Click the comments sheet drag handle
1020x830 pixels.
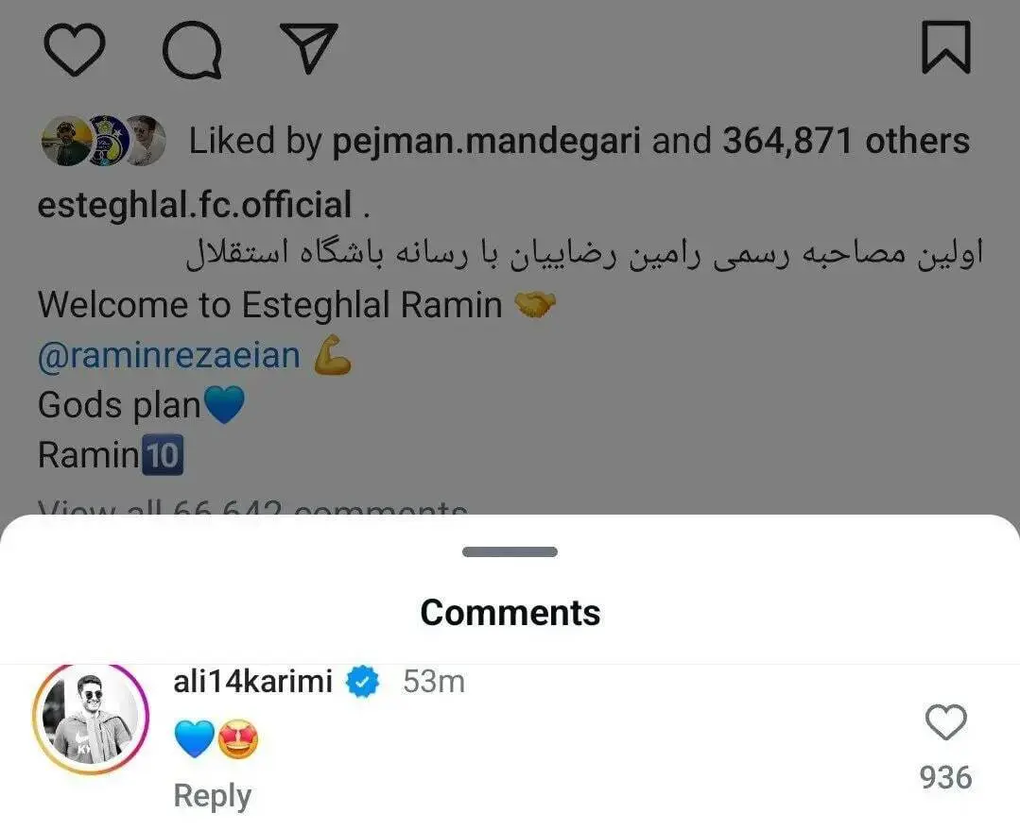510,551
